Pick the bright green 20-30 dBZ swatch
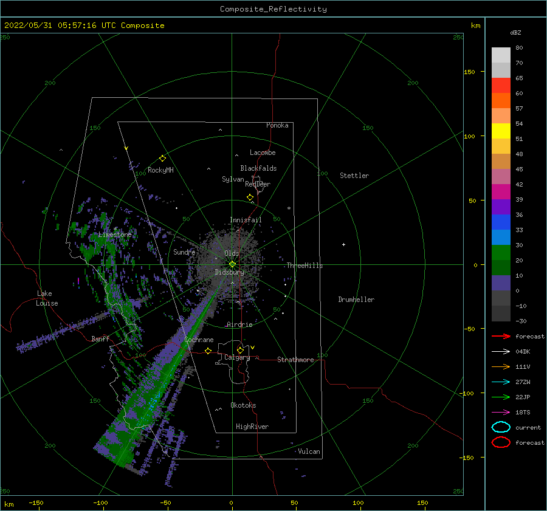547x511 pixels. pos(501,253)
